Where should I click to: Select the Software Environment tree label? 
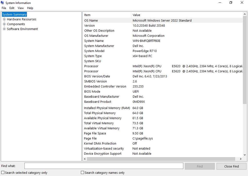(x=22, y=29)
